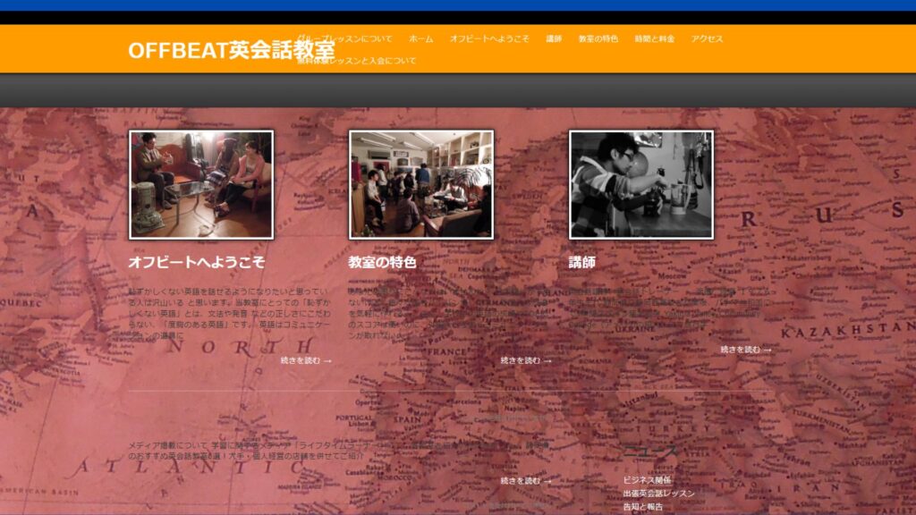Follow 続きを読む link under 講師 section

(x=746, y=350)
